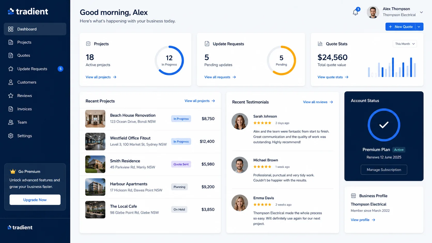Click the 5 Pending orange progress ring

tap(281, 60)
